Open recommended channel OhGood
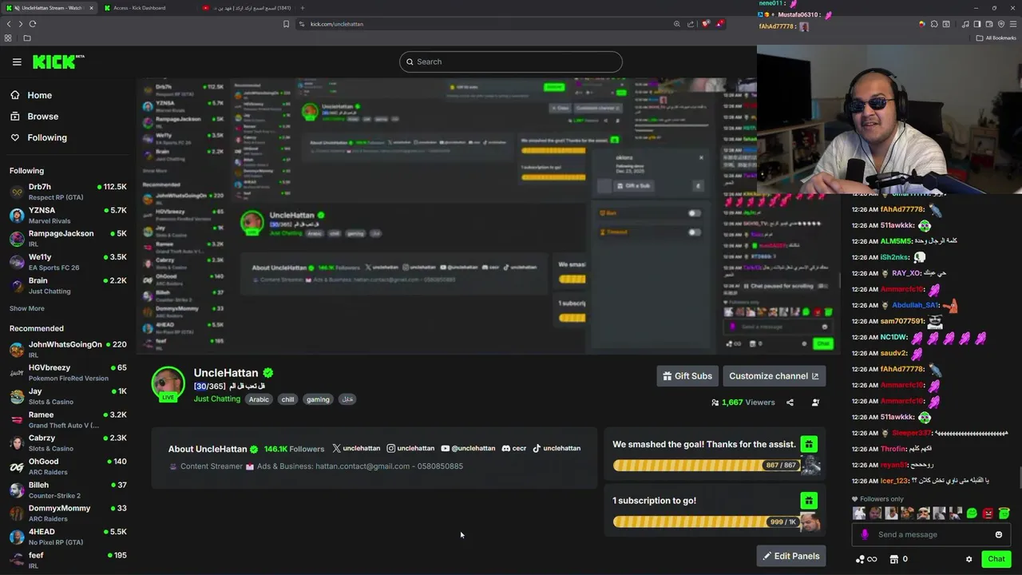The image size is (1022, 575). pyautogui.click(x=68, y=466)
